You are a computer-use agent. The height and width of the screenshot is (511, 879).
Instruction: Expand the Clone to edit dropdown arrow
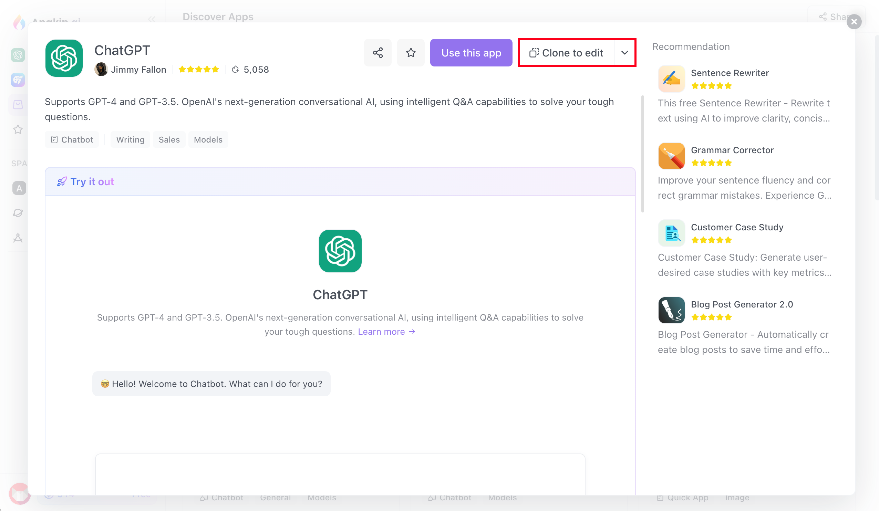click(x=624, y=53)
